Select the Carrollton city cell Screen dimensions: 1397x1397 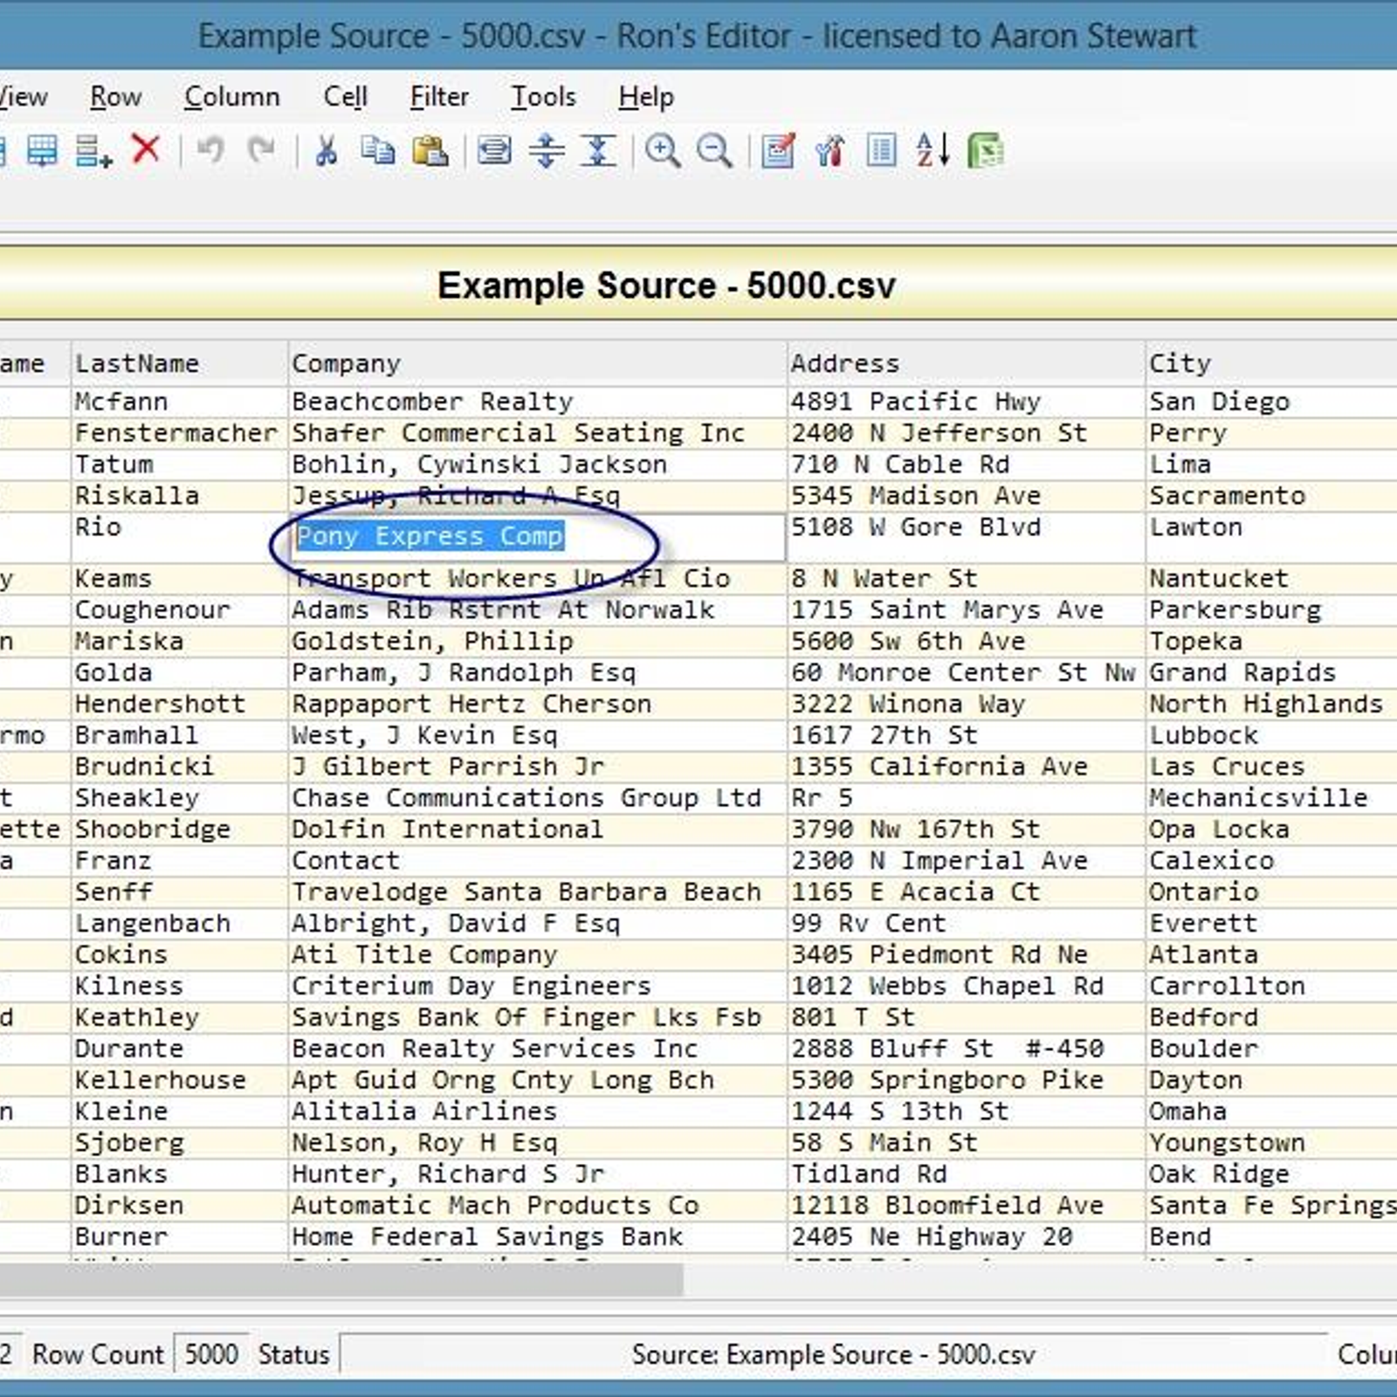point(1271,987)
